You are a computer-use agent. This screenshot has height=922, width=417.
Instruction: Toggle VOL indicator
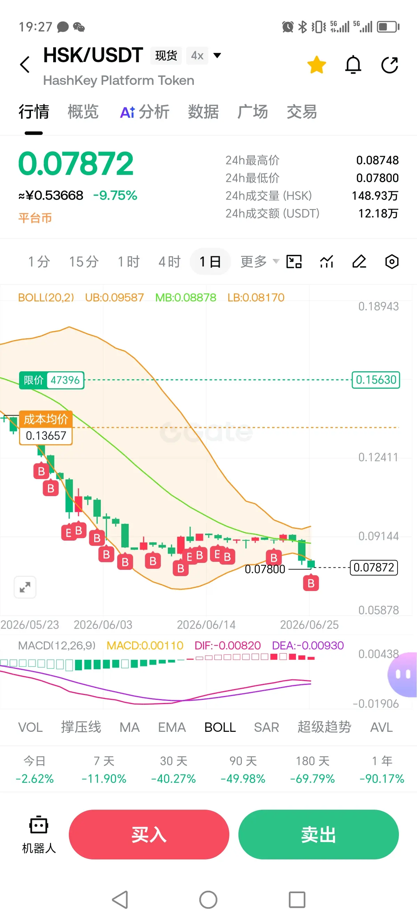(30, 727)
